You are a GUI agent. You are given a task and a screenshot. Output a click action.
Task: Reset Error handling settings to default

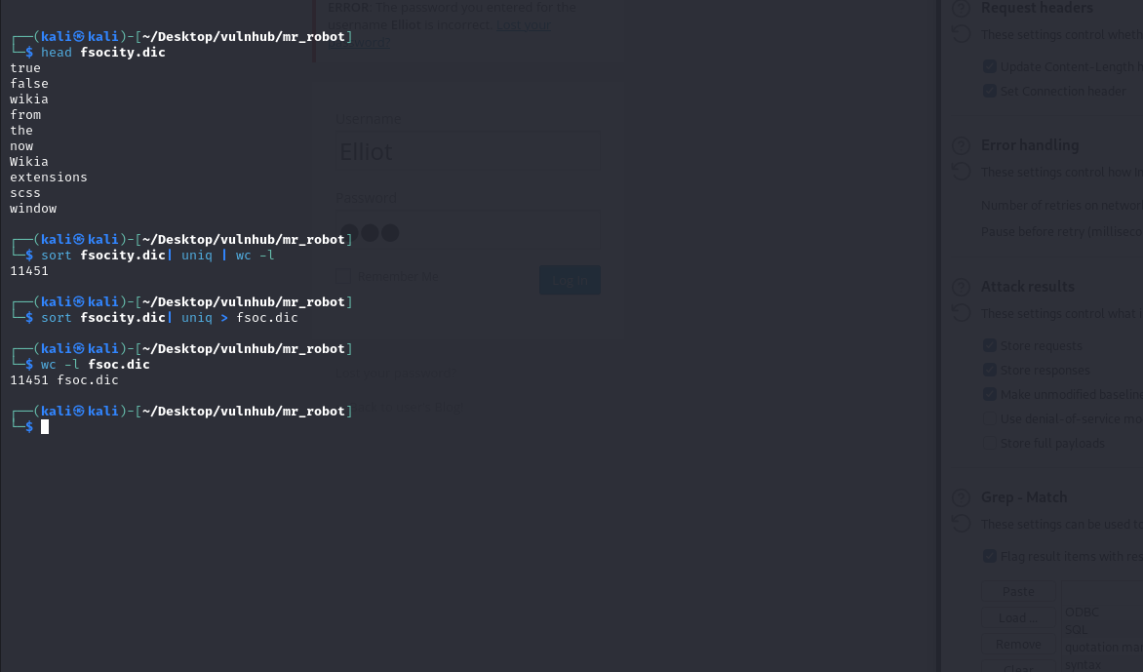click(x=960, y=171)
